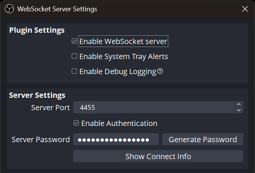Uncheck Enable WebSocket server checkbox

click(74, 41)
